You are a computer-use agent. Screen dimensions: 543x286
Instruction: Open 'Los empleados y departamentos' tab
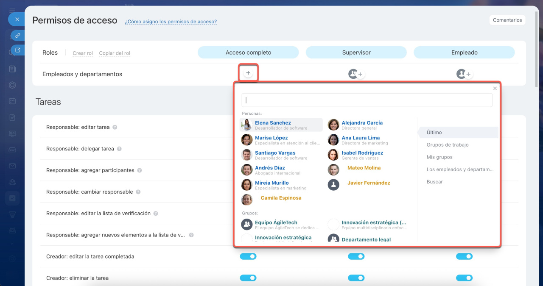coord(460,169)
